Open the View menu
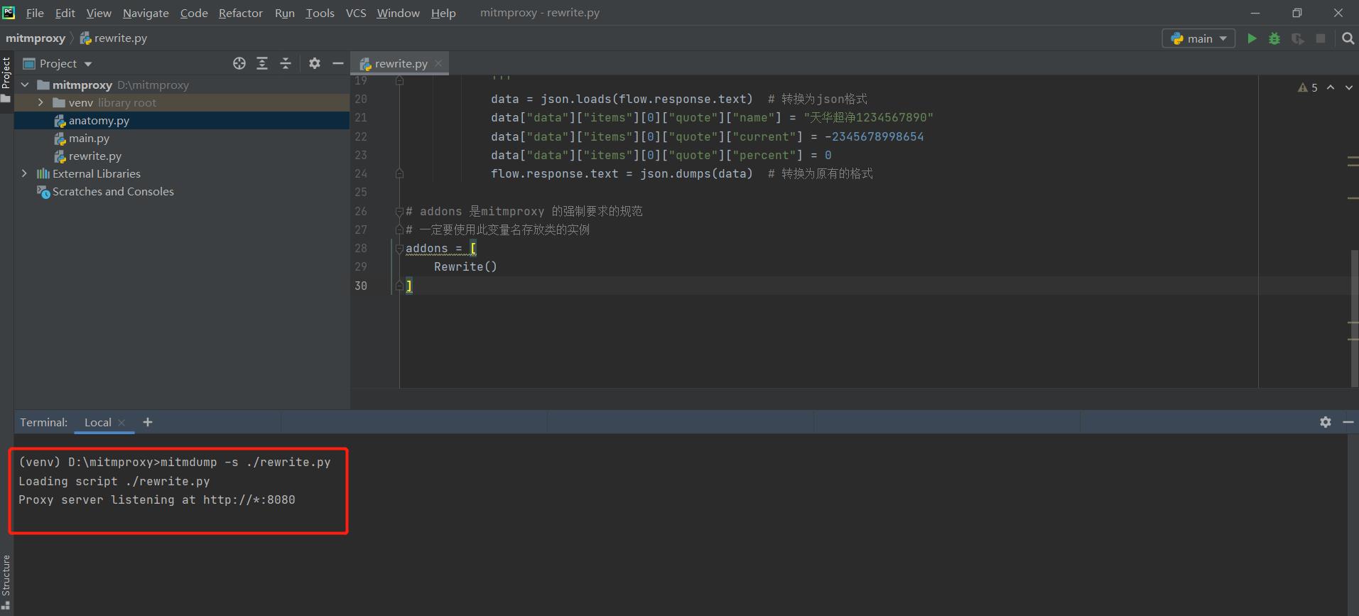Image resolution: width=1359 pixels, height=616 pixels. [x=99, y=13]
